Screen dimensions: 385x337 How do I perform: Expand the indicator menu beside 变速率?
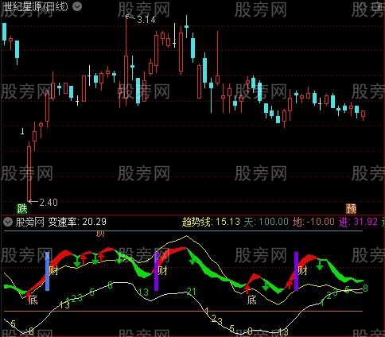pos(8,222)
